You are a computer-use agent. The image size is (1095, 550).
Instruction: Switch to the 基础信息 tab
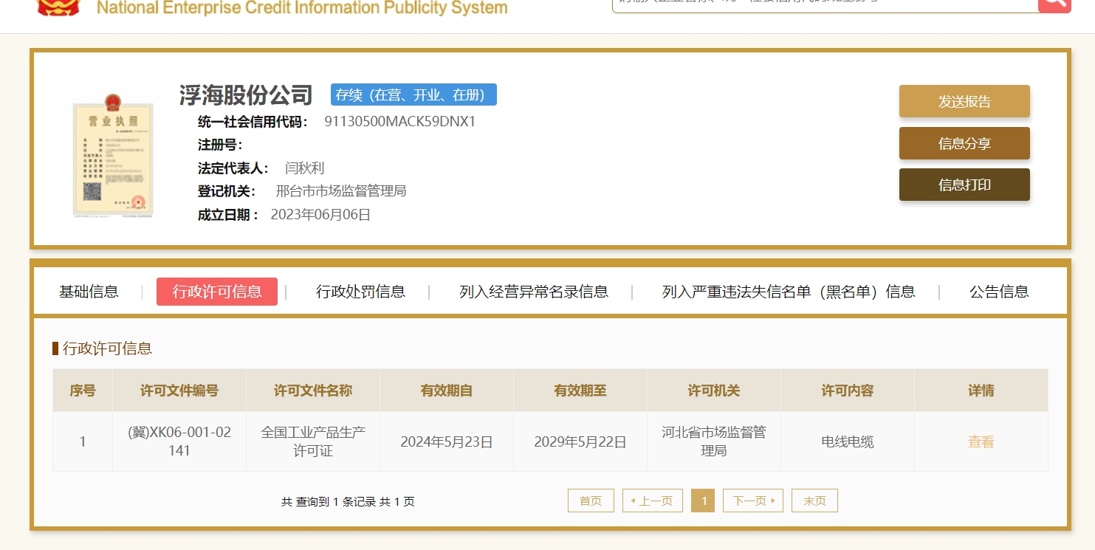click(x=89, y=292)
